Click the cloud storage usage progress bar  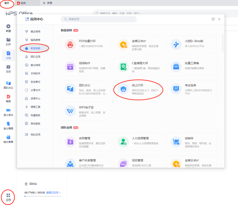coord(43,196)
